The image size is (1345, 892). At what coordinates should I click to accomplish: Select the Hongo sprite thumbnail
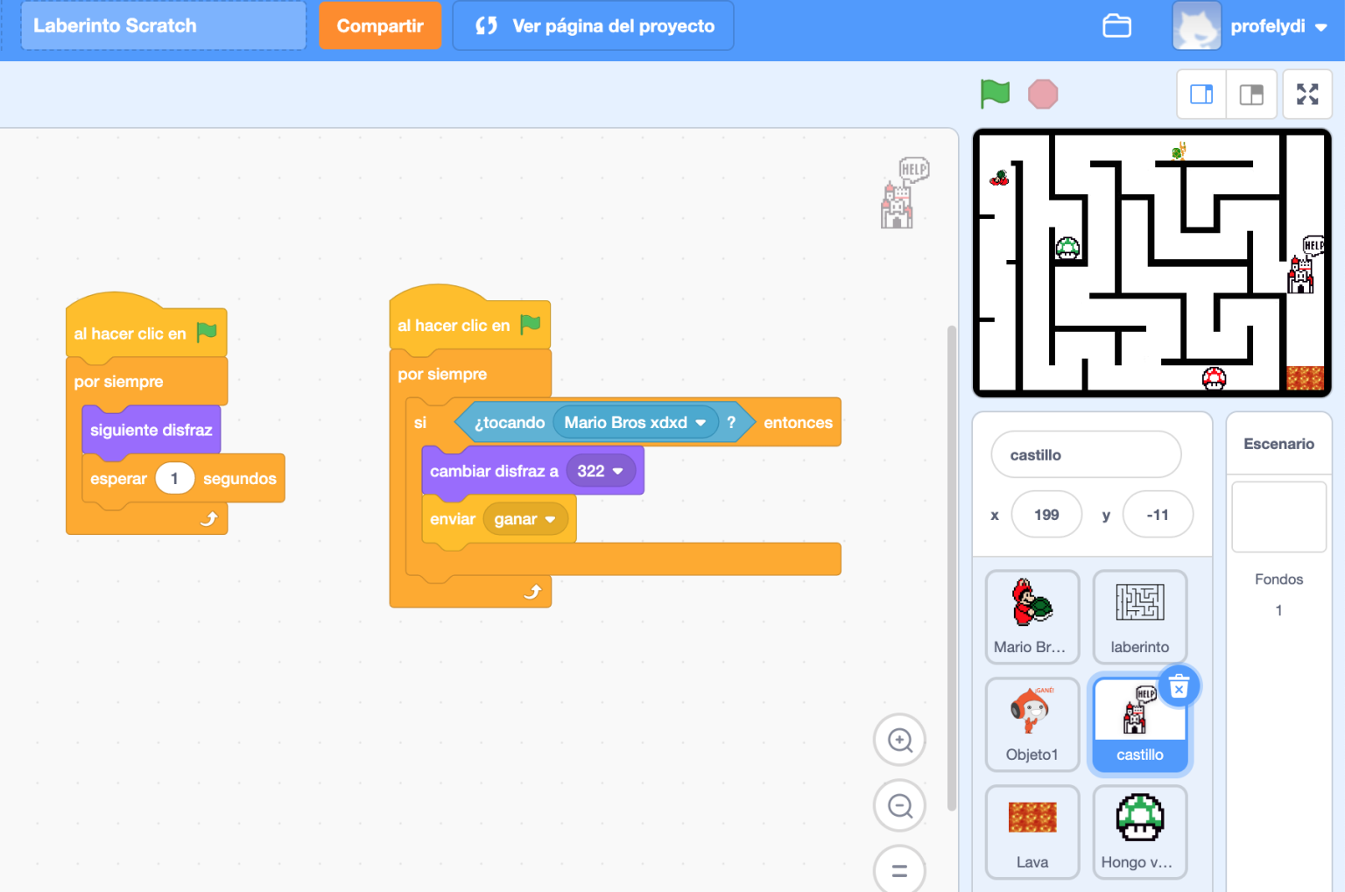(x=1139, y=832)
